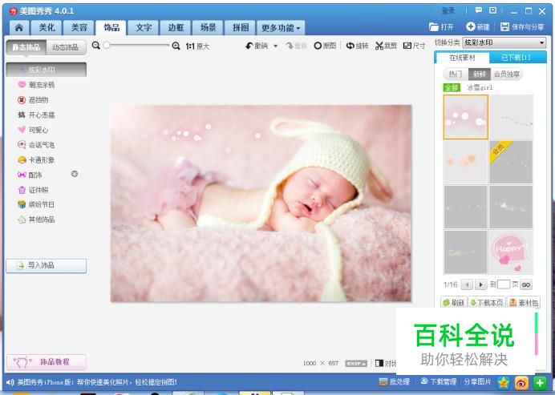Click the zoom slider handle

point(106,46)
